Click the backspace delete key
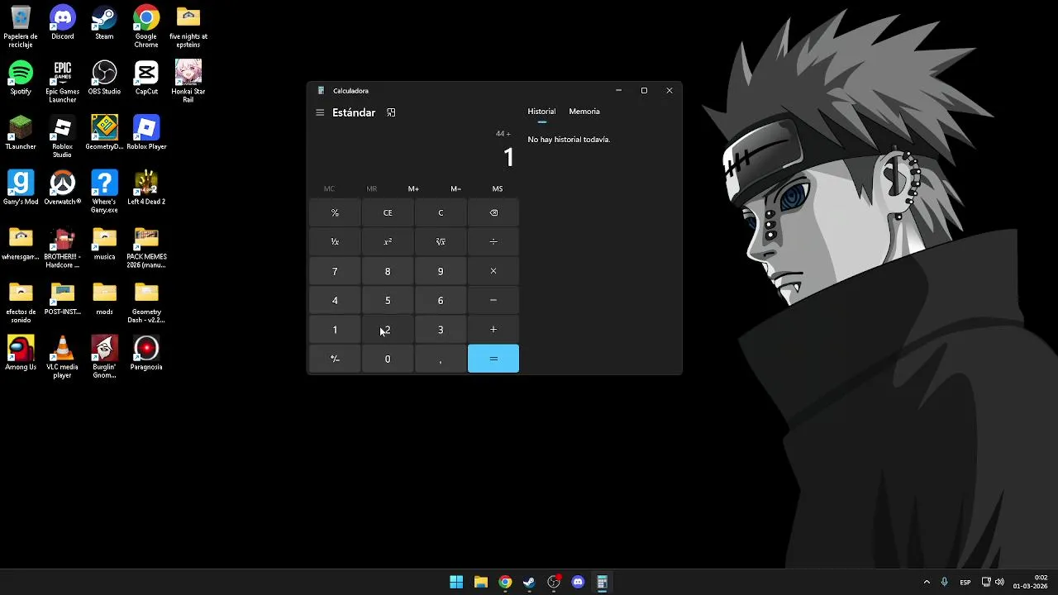1058x595 pixels. pyautogui.click(x=493, y=212)
